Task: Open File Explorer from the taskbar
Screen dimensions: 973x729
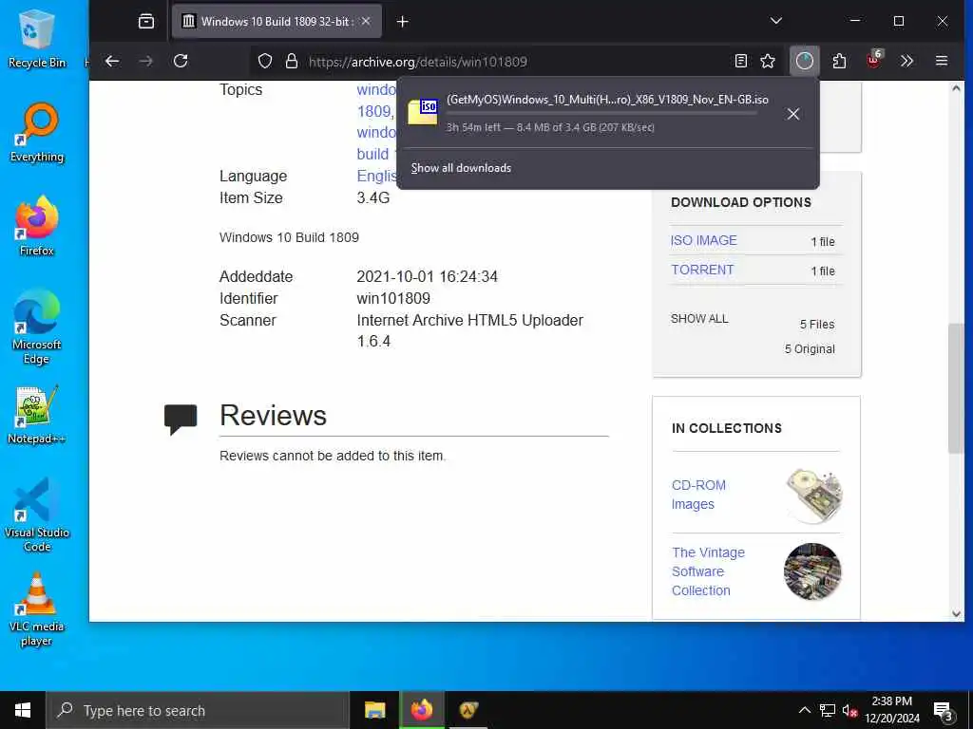Action: click(374, 710)
